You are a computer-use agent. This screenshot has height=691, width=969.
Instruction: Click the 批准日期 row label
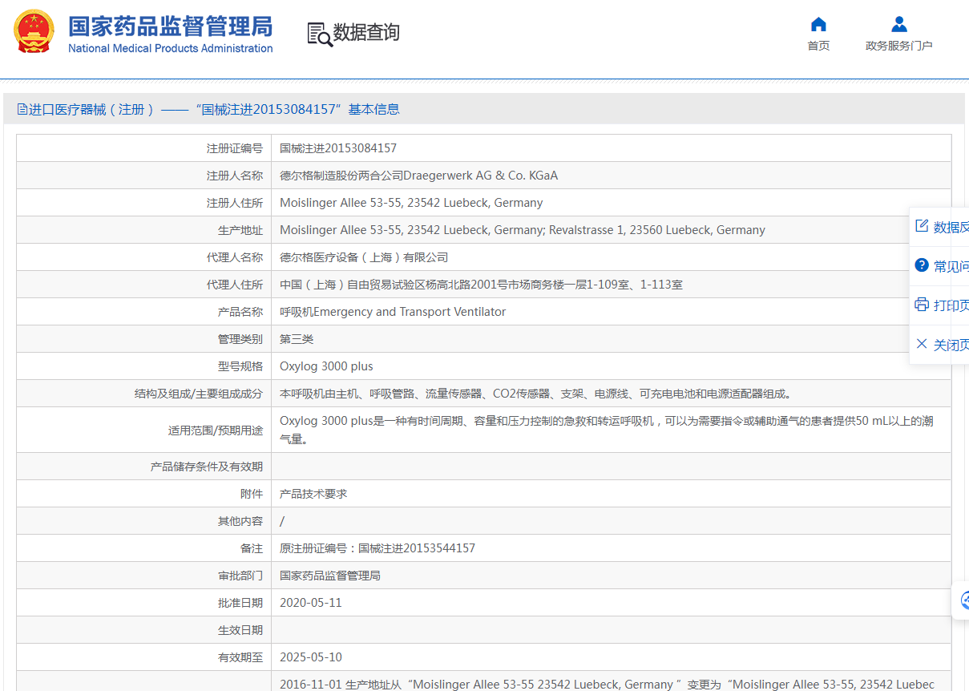tap(240, 603)
